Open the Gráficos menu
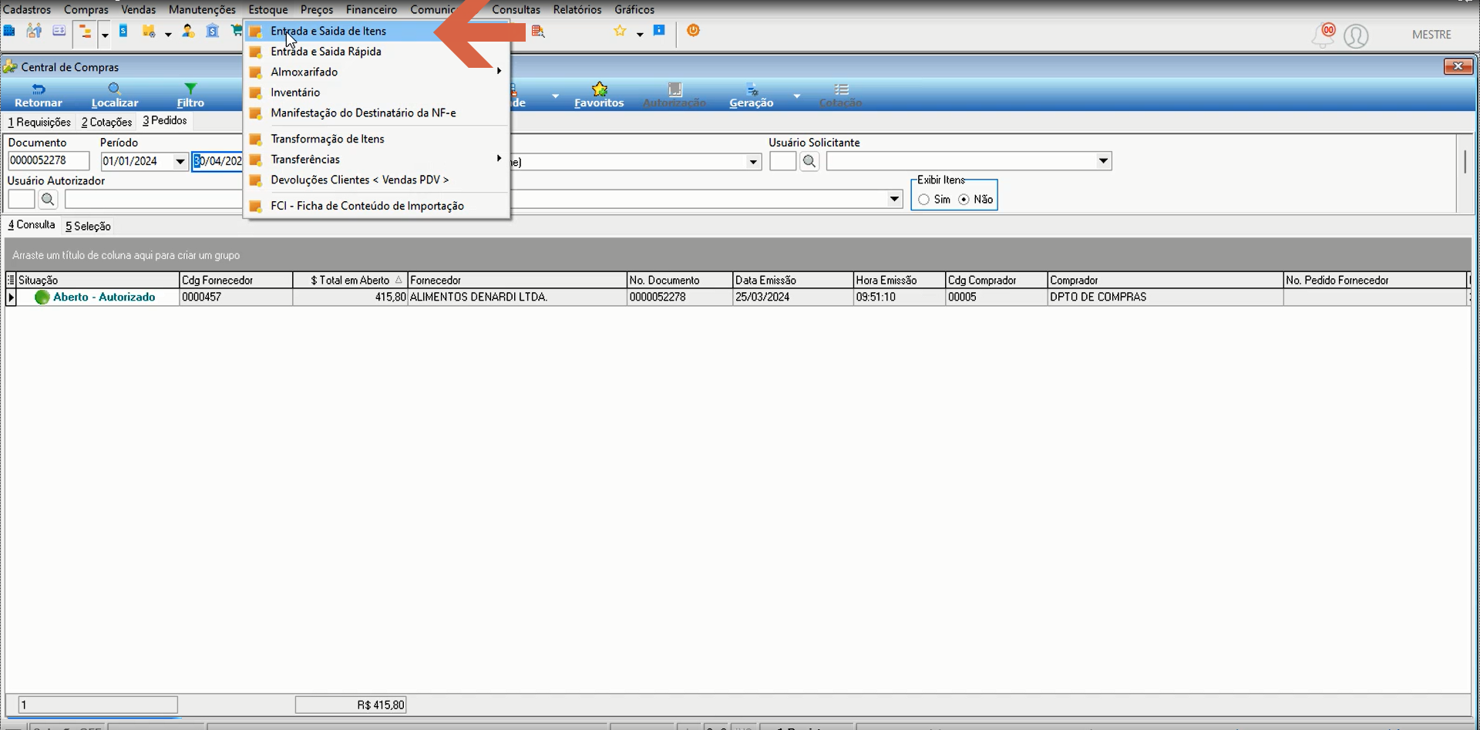 point(634,9)
